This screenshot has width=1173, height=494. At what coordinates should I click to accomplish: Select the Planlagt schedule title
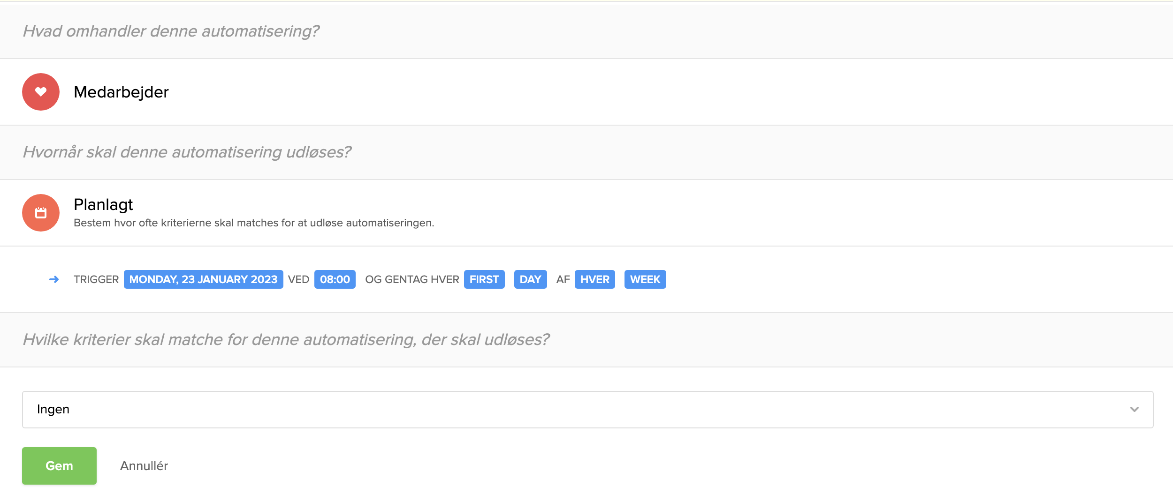tap(103, 204)
